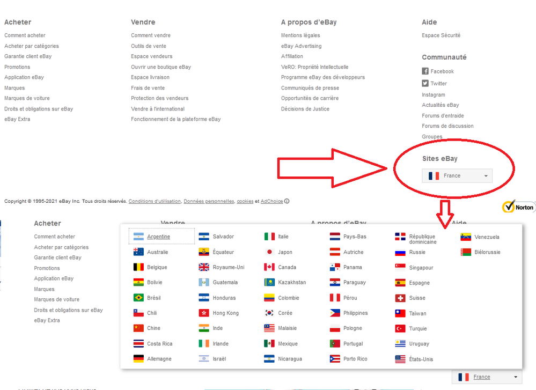Choose Pologne in the country list
536x390 pixels.
353,328
